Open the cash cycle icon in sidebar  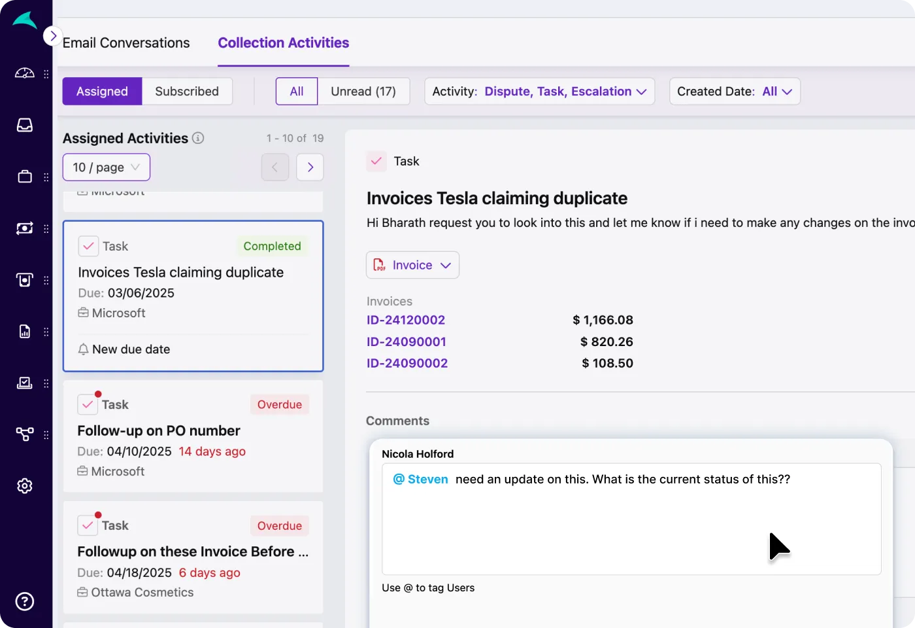[x=24, y=228]
